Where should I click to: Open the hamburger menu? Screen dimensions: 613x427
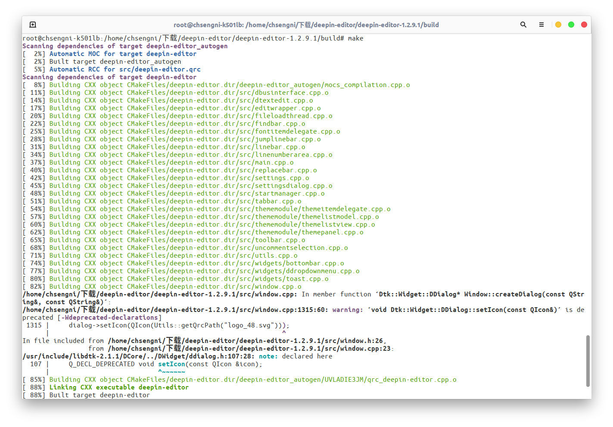point(541,25)
